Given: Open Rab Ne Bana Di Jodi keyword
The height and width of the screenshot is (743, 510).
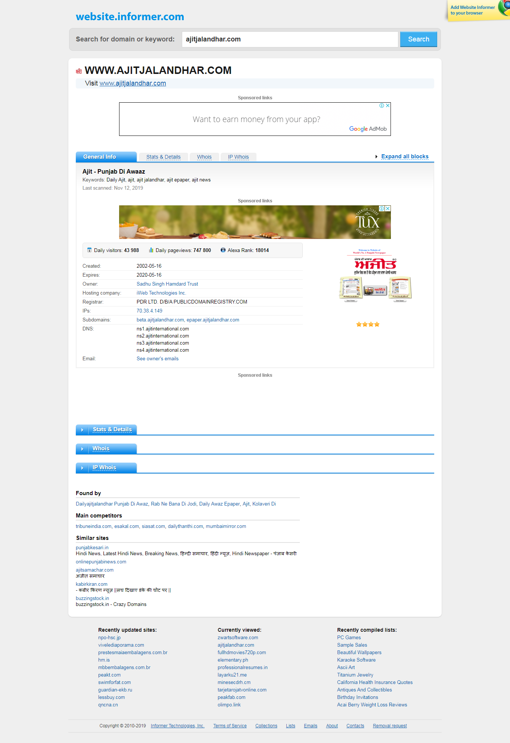Looking at the screenshot, I should click(x=174, y=504).
